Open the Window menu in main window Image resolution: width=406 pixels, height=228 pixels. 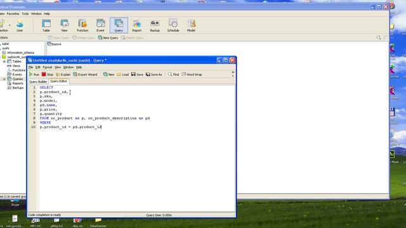click(x=36, y=14)
